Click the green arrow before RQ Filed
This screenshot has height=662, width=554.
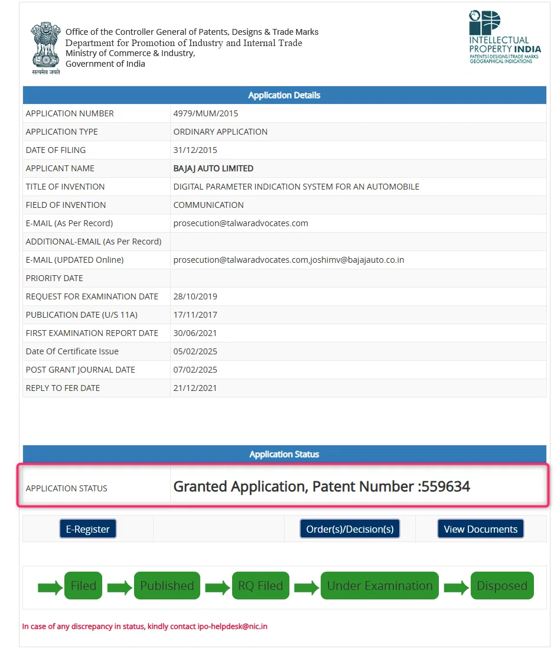click(x=218, y=587)
